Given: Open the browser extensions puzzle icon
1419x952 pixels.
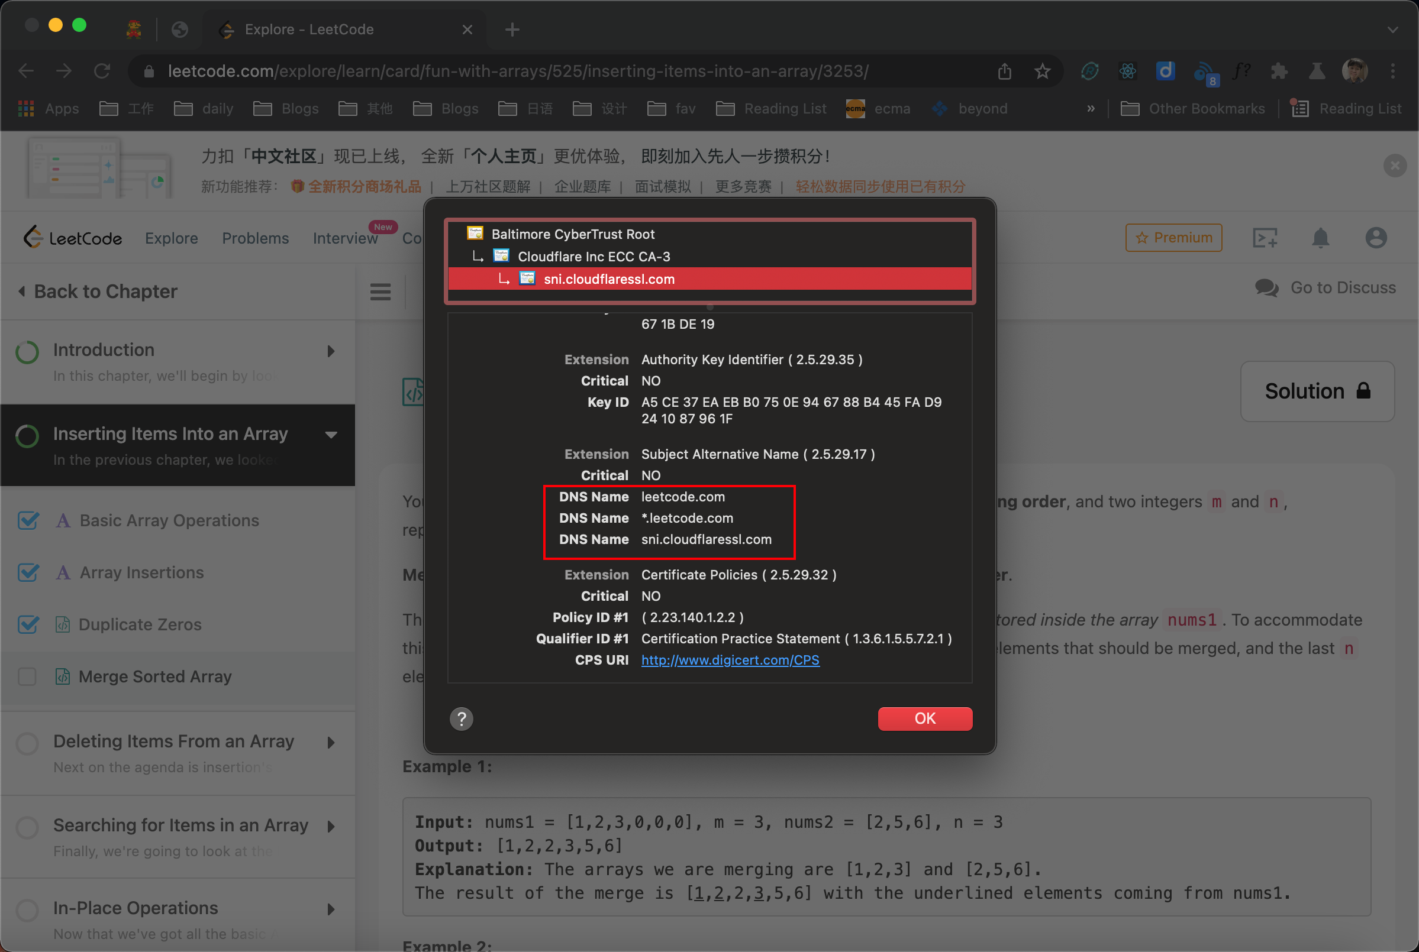Looking at the screenshot, I should 1279,71.
